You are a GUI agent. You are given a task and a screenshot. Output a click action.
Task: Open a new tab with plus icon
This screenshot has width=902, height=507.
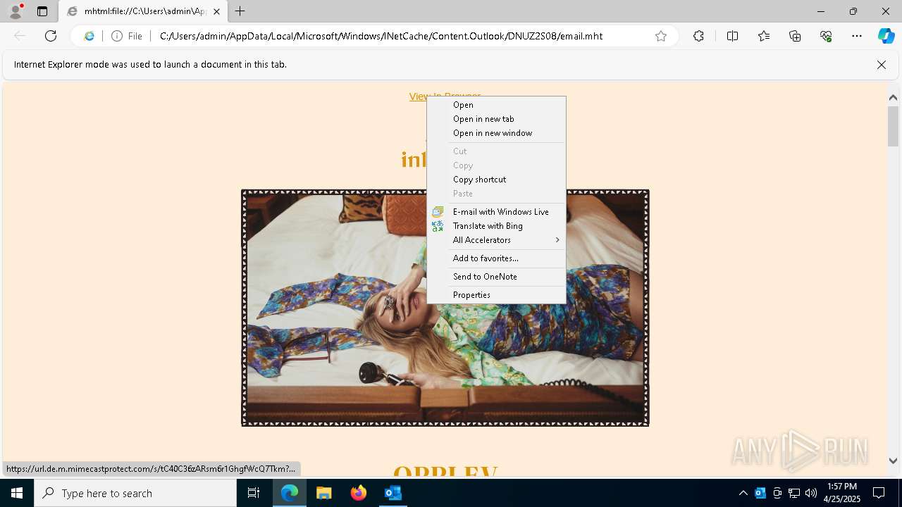click(x=240, y=11)
